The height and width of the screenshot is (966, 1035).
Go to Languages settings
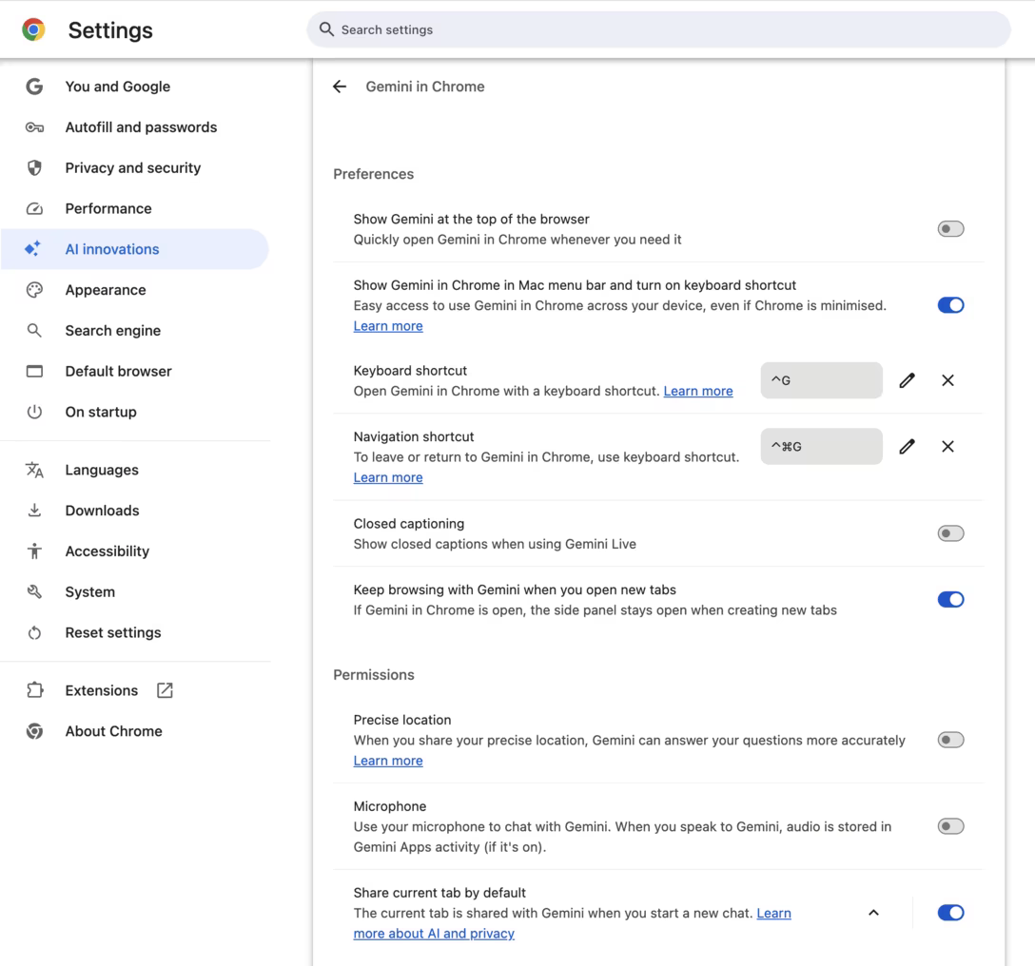[135, 470]
